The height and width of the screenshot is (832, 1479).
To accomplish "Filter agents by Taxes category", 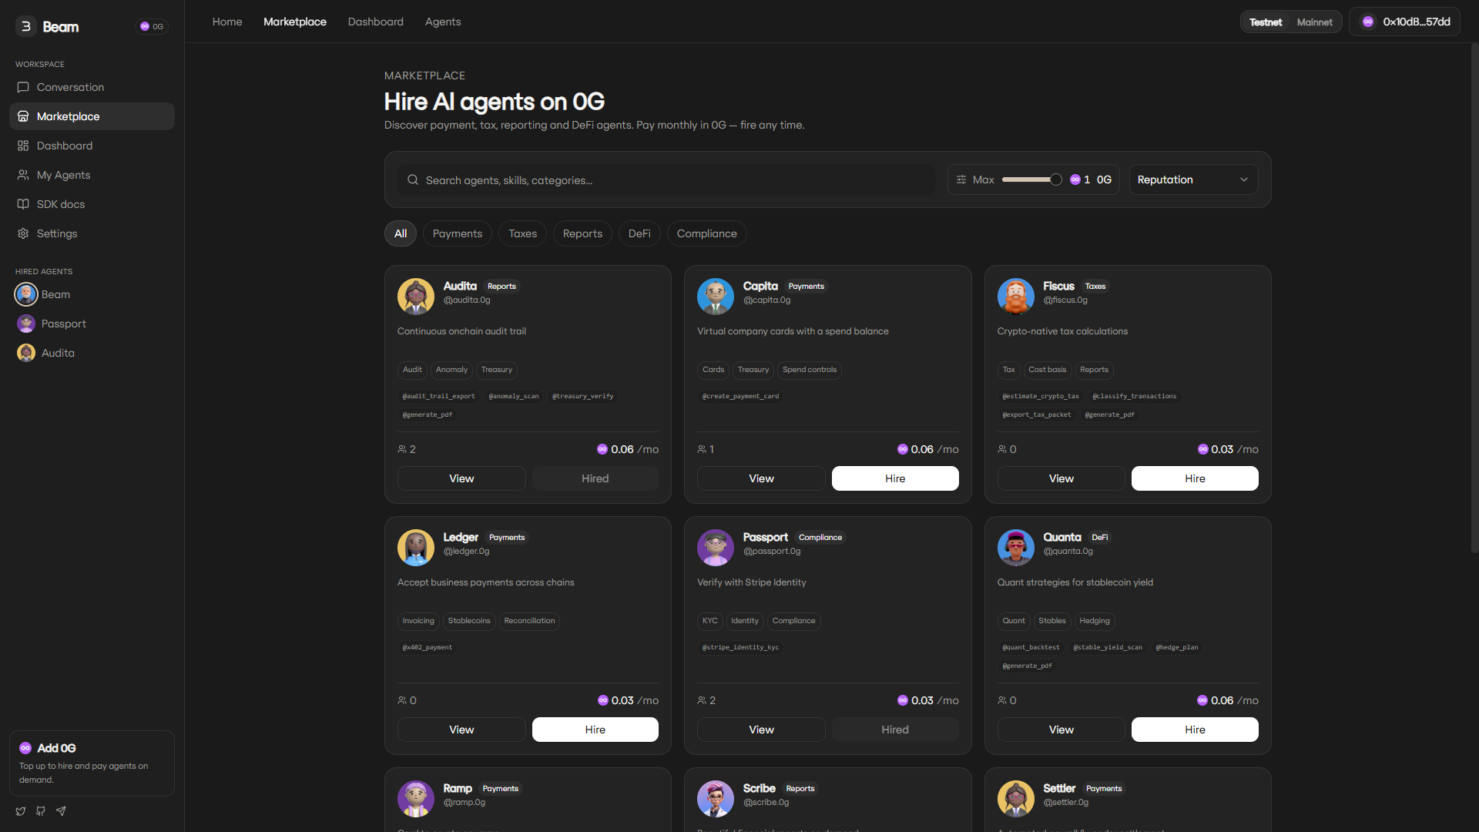I will point(523,233).
